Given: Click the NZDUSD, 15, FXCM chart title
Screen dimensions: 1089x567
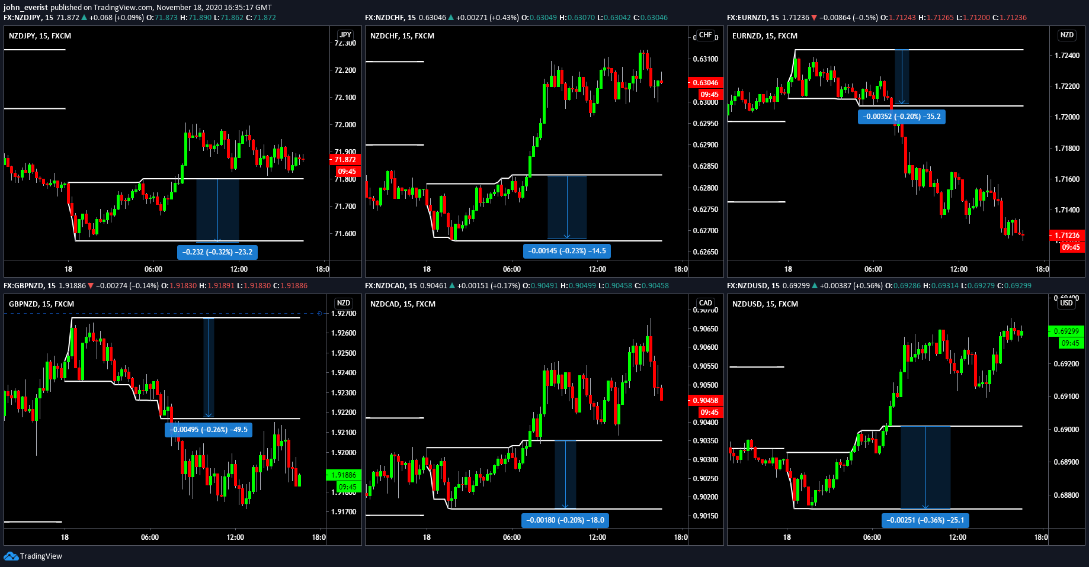Looking at the screenshot, I should point(765,304).
